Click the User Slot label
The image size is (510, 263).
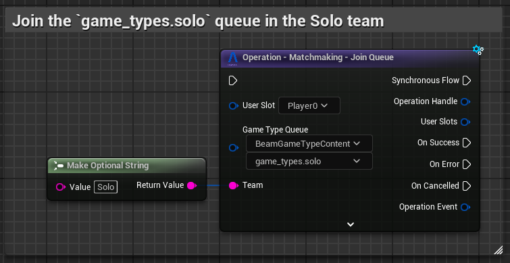[259, 105]
